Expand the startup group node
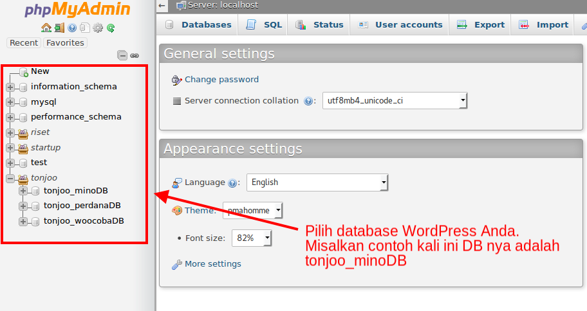The width and height of the screenshot is (587, 311). pos(10,148)
